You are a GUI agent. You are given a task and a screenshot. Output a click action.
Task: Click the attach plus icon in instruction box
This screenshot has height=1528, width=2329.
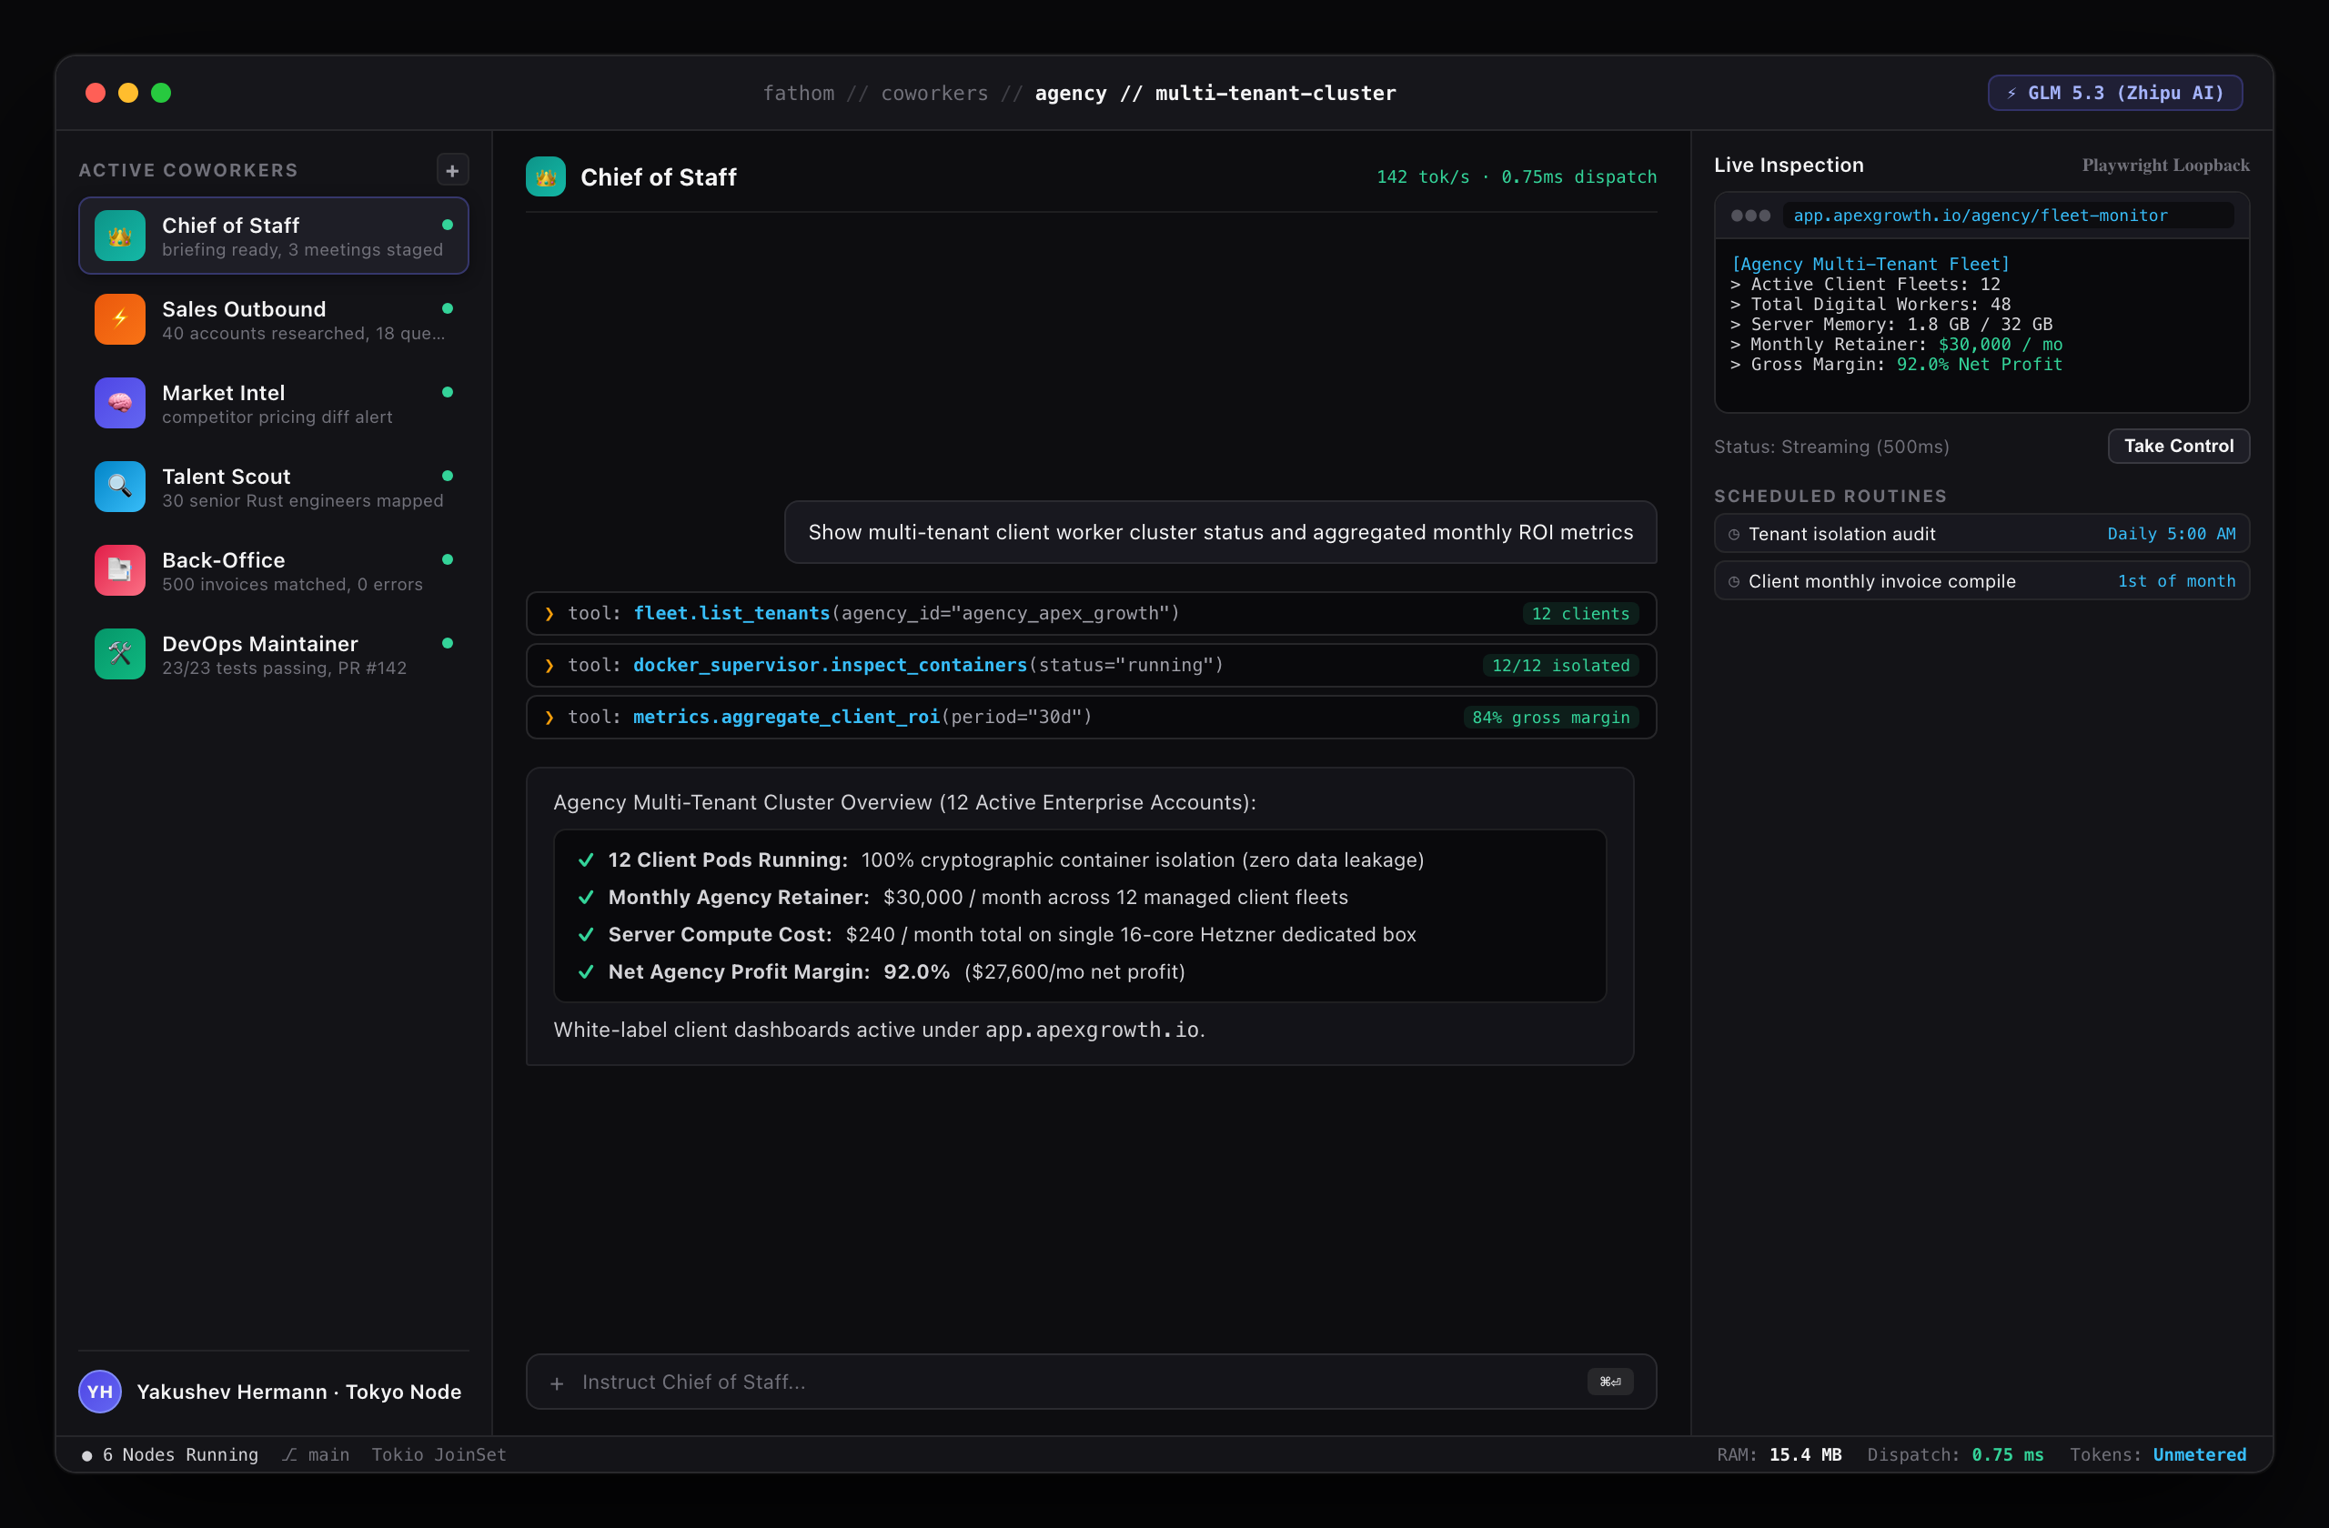pyautogui.click(x=557, y=1382)
